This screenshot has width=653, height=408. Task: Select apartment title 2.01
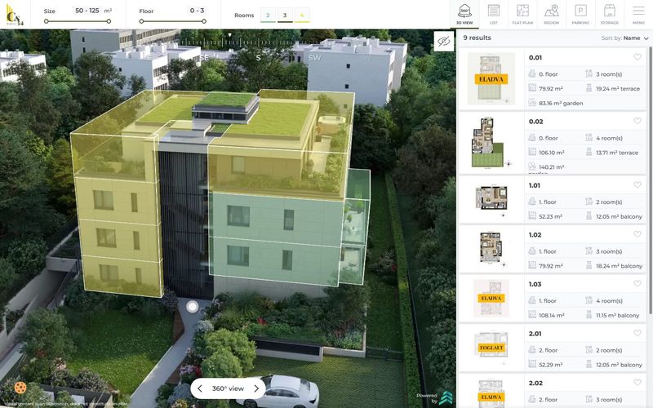click(535, 334)
